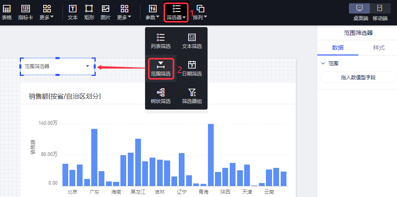397x197 pixels.
Task: Select the 矩形 rectangle tool
Action: (x=89, y=12)
